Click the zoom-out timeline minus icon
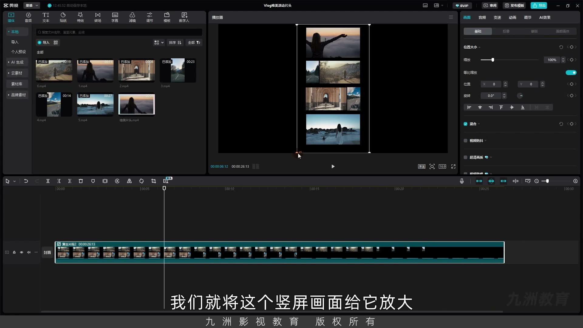Screen dimensions: 583x328 [537, 181]
